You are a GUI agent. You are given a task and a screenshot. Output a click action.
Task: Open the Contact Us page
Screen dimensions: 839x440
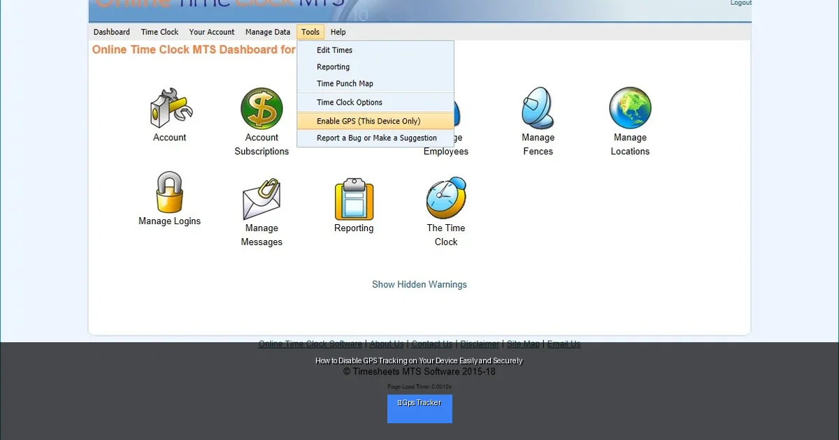click(x=431, y=343)
